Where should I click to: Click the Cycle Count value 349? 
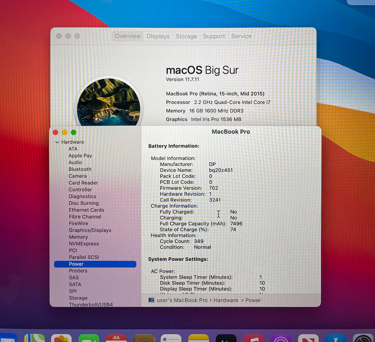tap(199, 241)
